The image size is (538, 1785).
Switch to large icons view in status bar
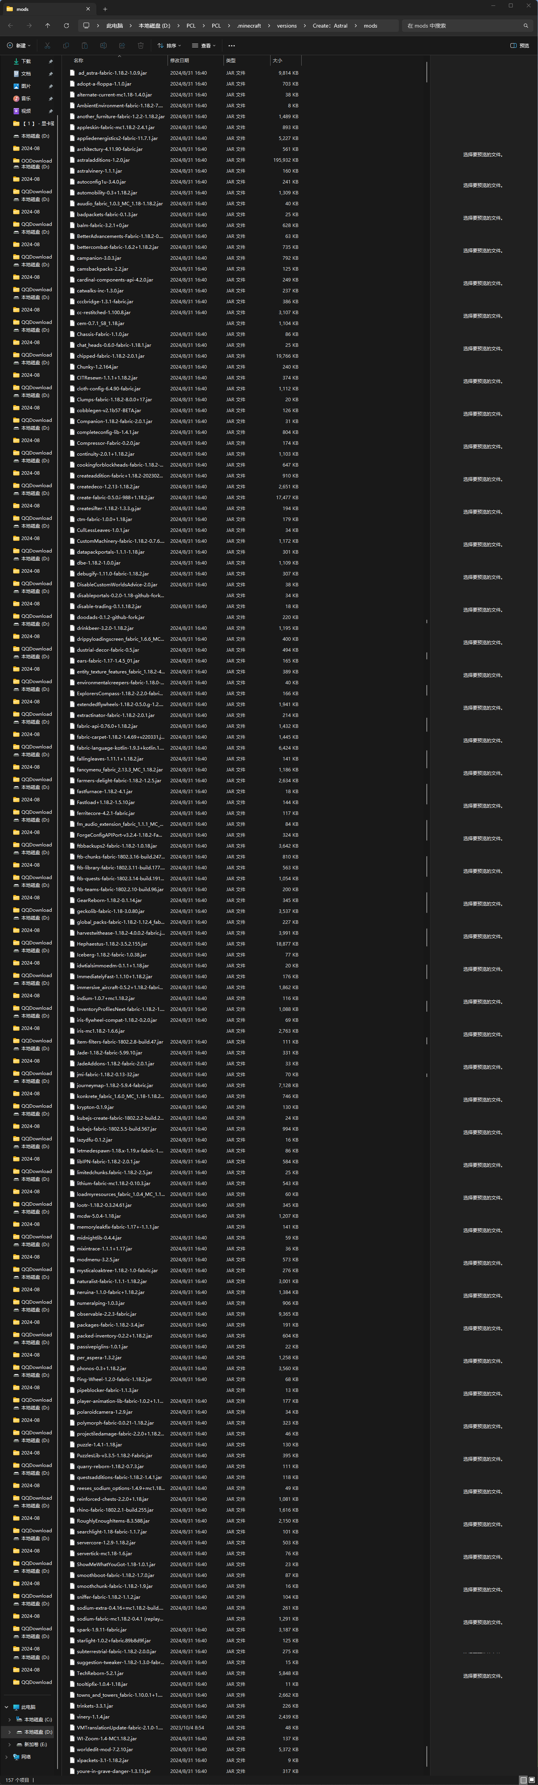pos(531,1780)
